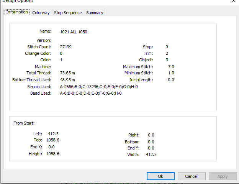The width and height of the screenshot is (239, 184).
Task: Open the Stop Sequence tab
Action: (x=68, y=13)
